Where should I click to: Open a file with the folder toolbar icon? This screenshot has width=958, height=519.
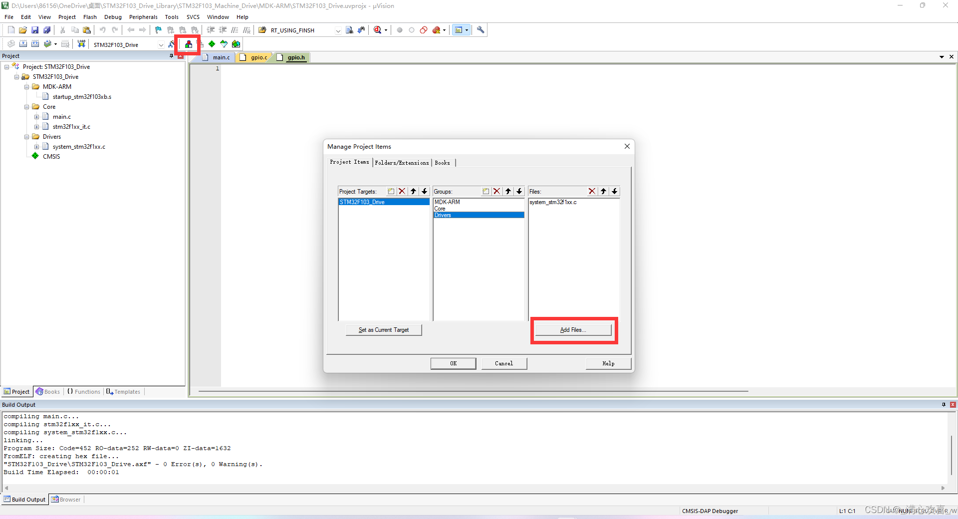tap(23, 30)
